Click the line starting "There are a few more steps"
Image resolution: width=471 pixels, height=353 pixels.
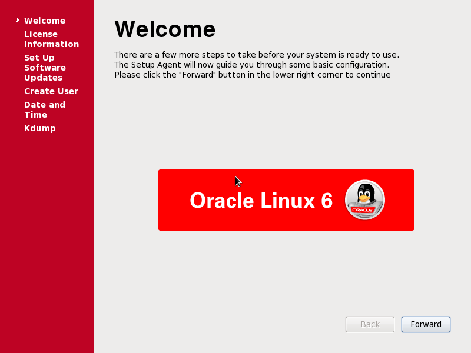tap(257, 55)
